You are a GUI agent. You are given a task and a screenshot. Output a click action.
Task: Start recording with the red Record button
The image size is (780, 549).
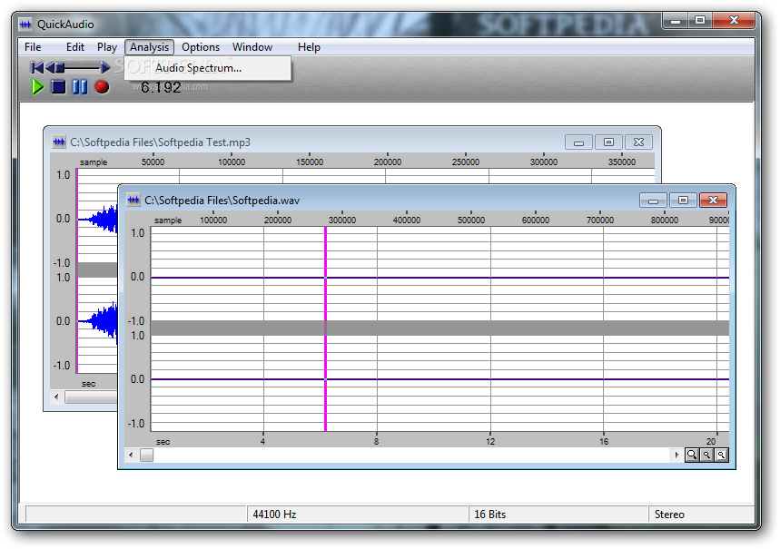click(x=102, y=87)
